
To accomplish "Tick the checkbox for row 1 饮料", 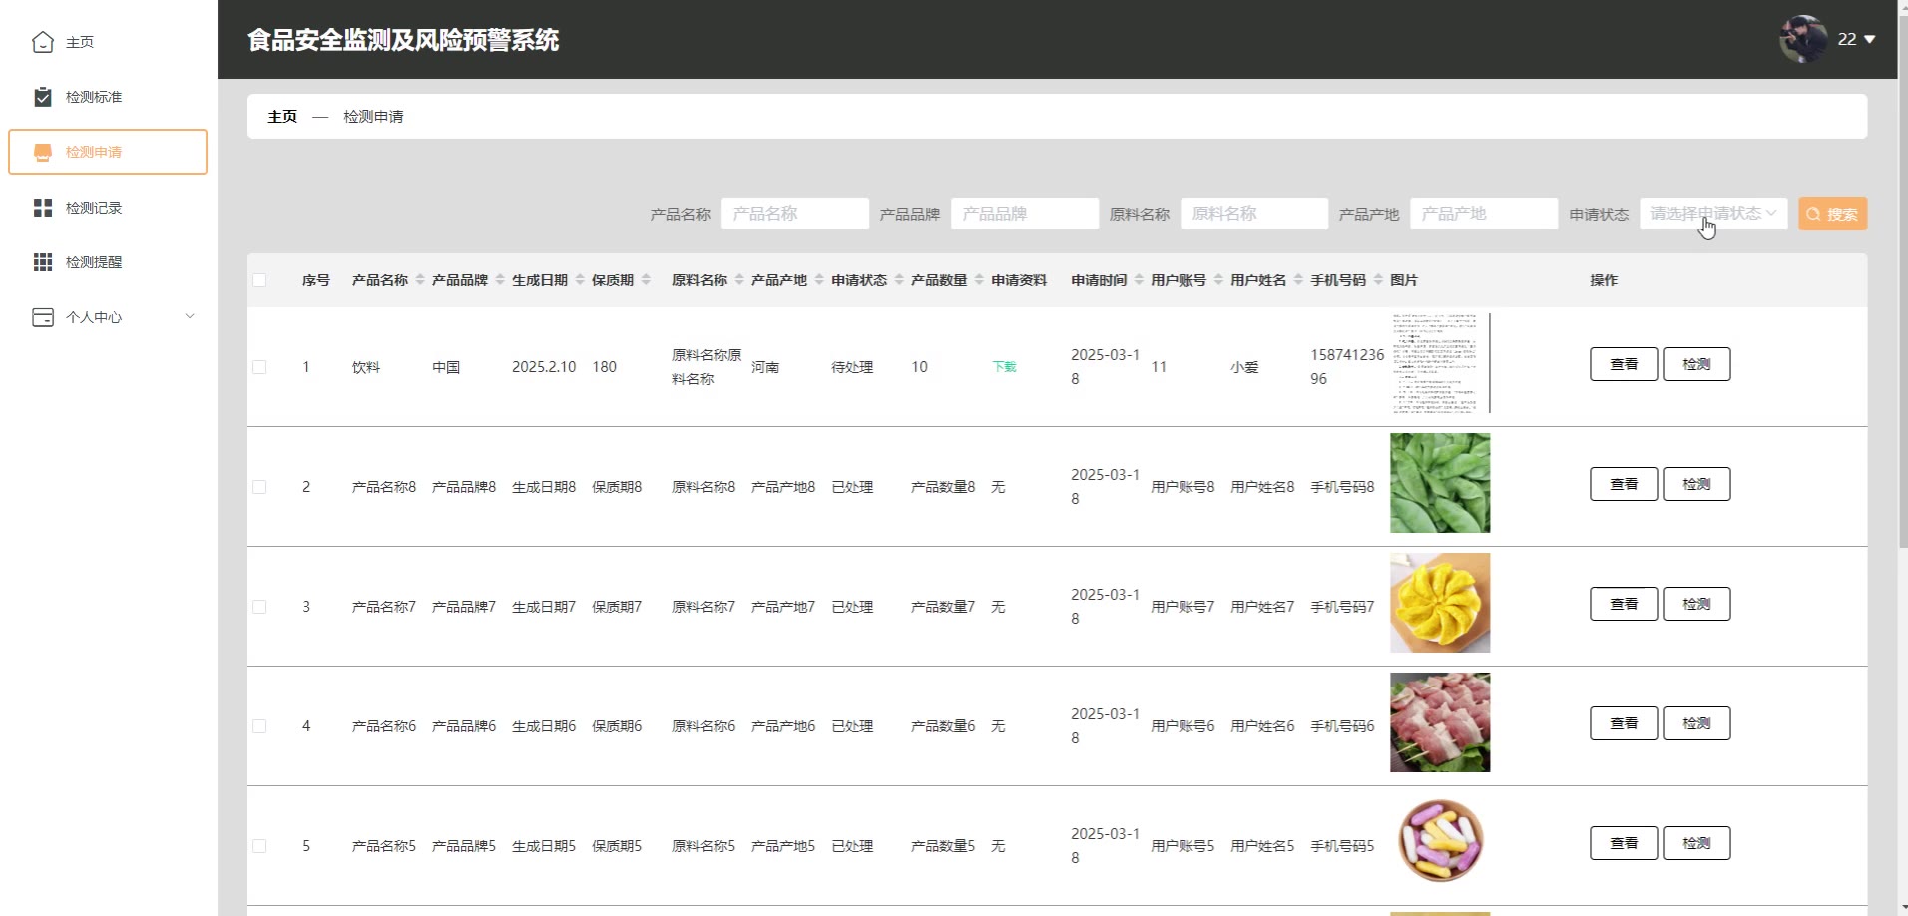I will click(259, 367).
